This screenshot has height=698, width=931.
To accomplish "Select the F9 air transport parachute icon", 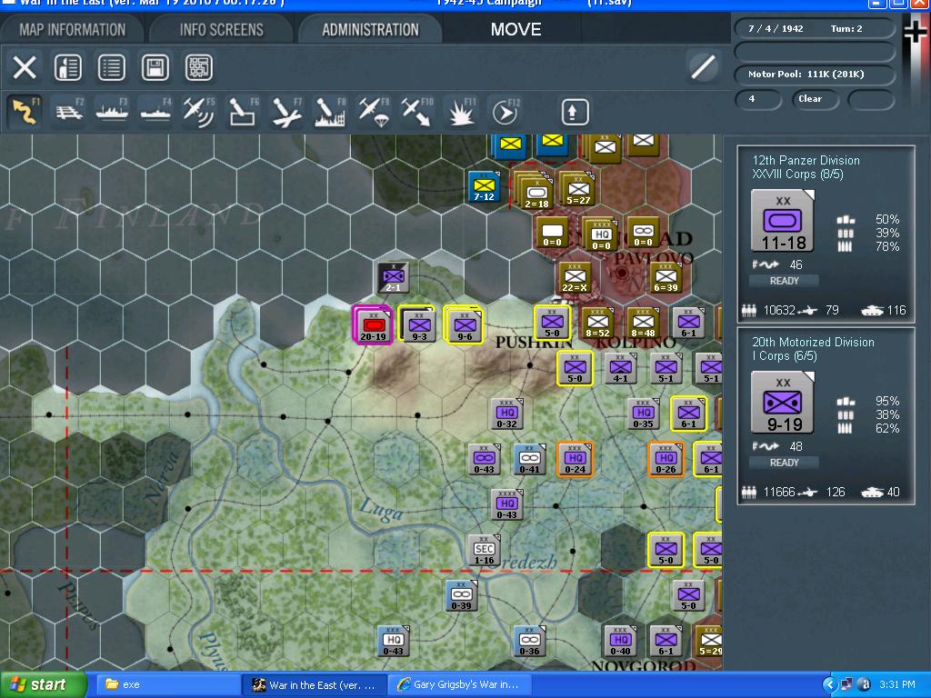I will [374, 112].
